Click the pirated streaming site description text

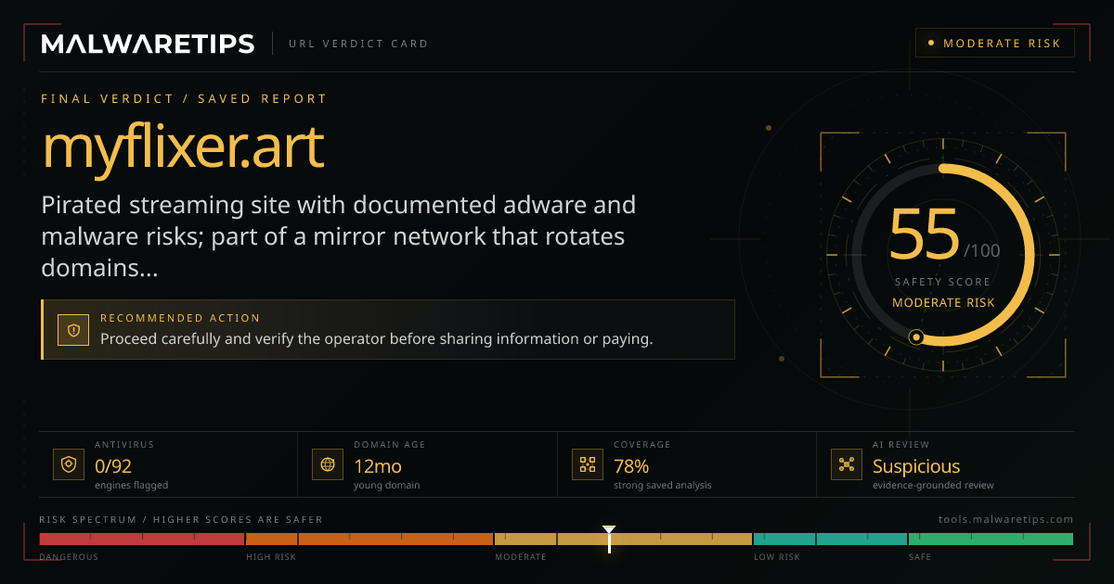[x=339, y=236]
